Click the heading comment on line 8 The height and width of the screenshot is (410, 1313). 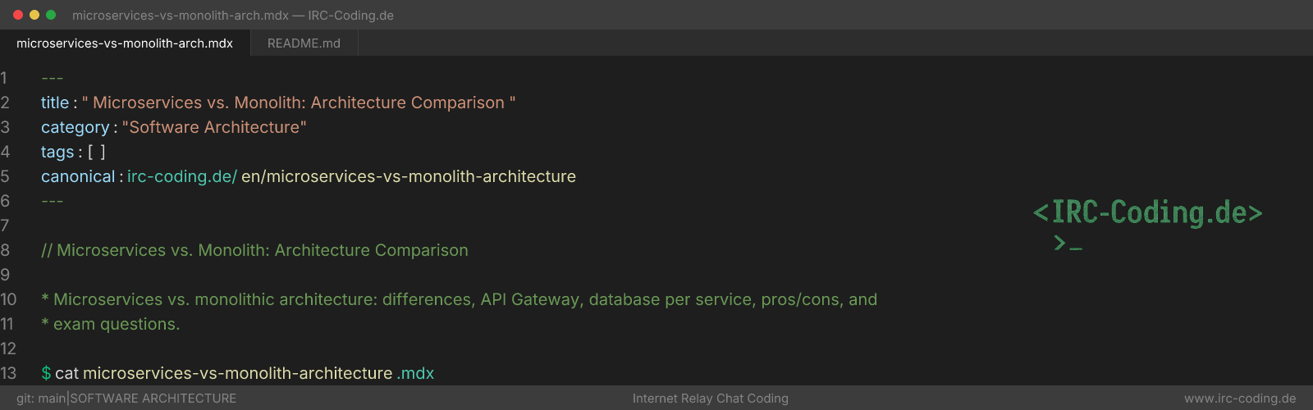tap(254, 250)
